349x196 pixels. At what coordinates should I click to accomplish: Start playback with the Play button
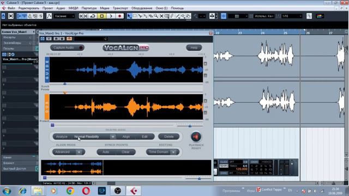point(111,16)
